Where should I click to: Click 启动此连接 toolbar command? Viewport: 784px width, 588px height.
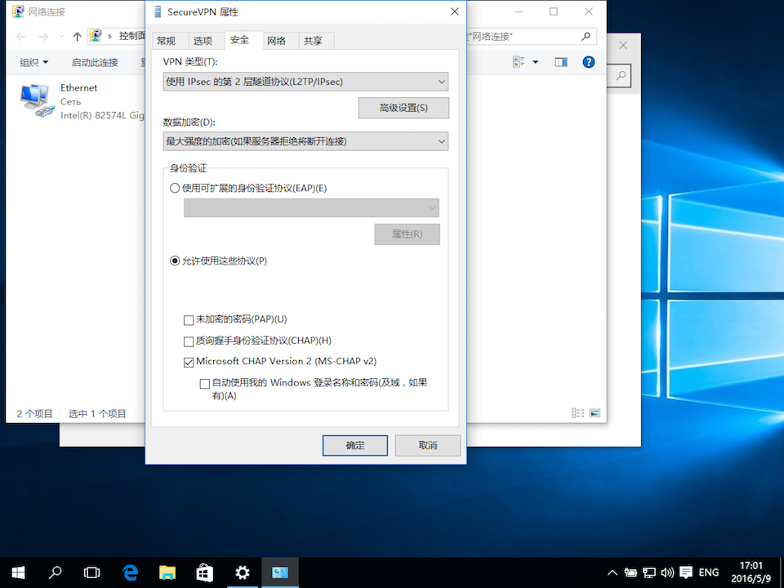tap(95, 63)
